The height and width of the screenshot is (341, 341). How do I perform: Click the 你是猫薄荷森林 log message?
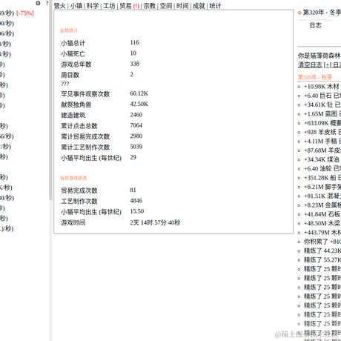point(319,56)
